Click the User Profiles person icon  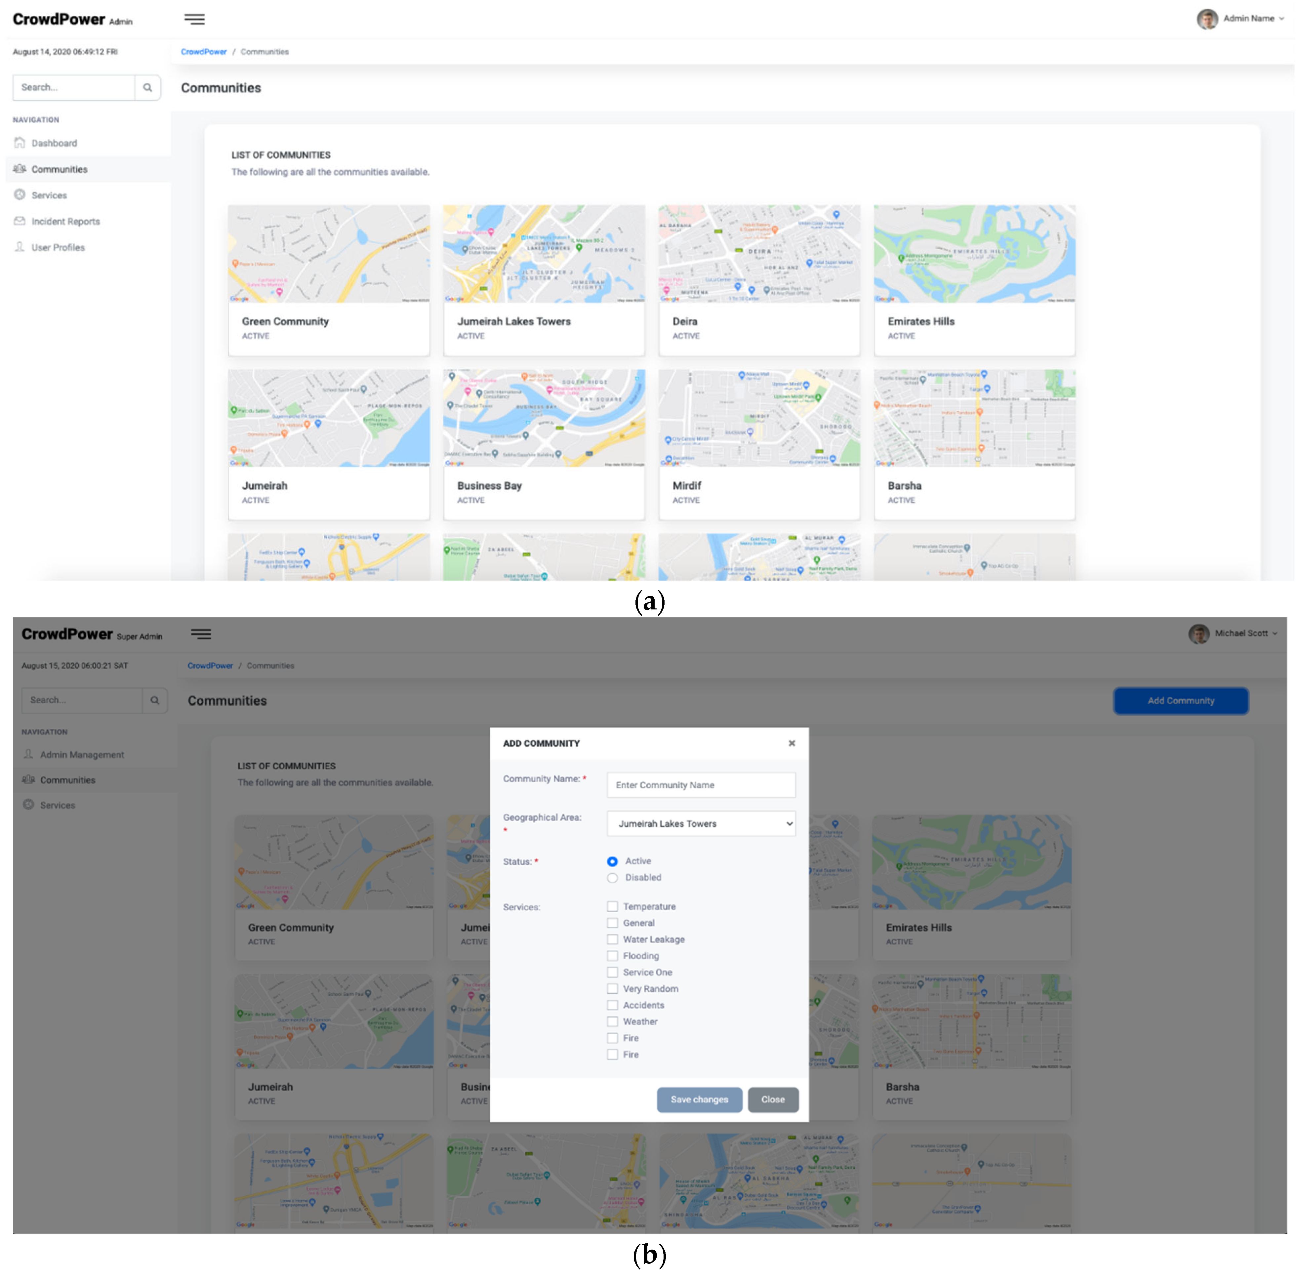point(20,247)
